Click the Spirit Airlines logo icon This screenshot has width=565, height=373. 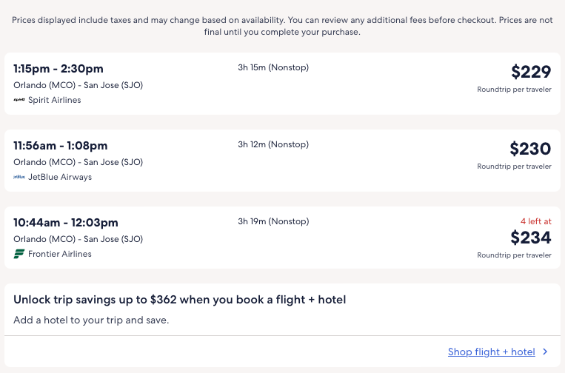click(19, 100)
